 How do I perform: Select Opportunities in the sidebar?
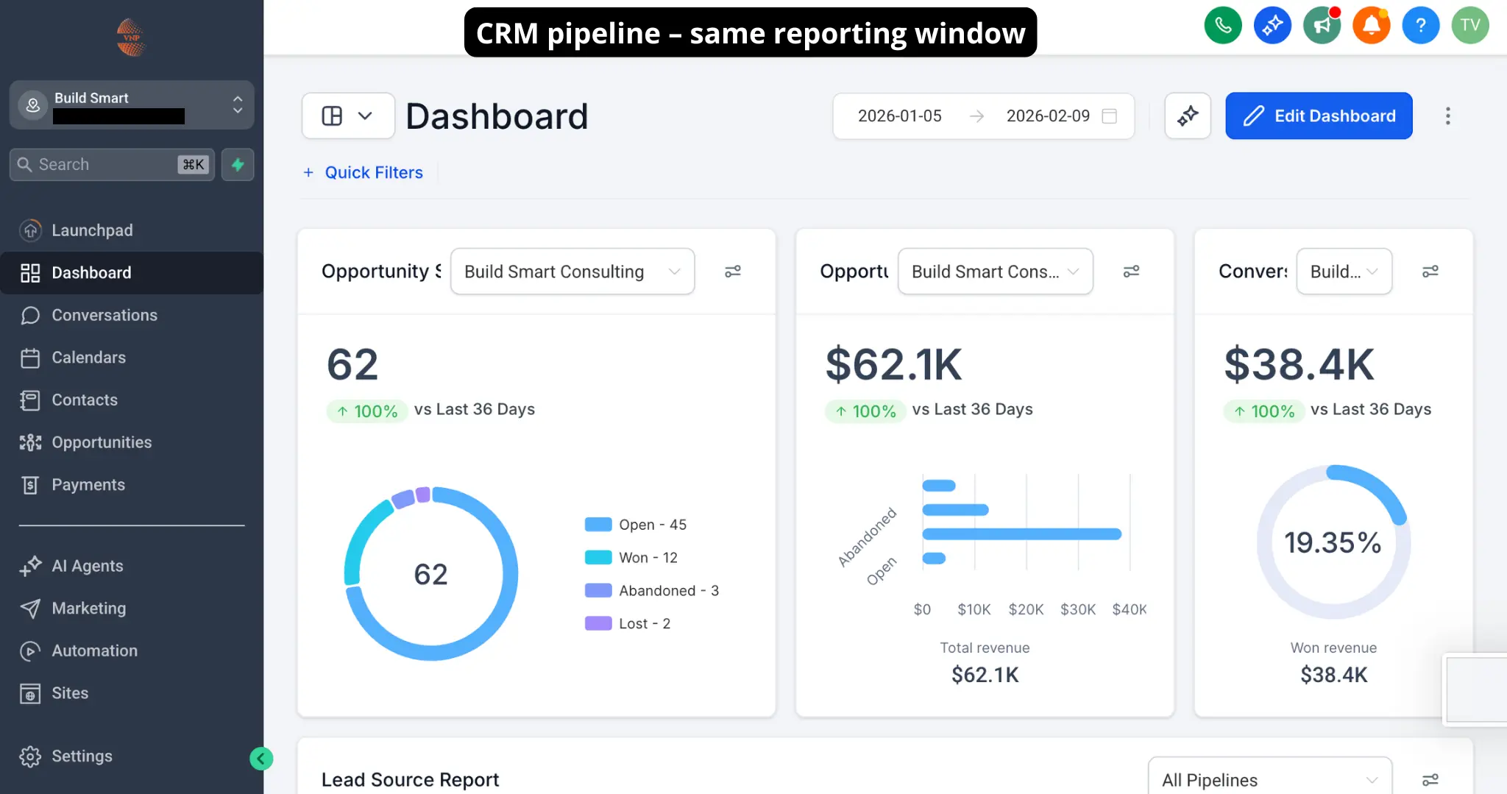(102, 442)
